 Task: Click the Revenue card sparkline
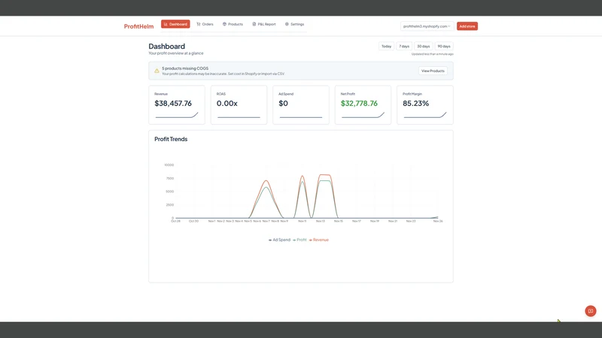click(x=177, y=115)
